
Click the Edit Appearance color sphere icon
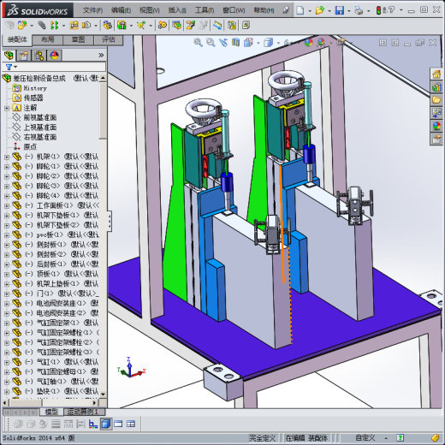click(308, 43)
